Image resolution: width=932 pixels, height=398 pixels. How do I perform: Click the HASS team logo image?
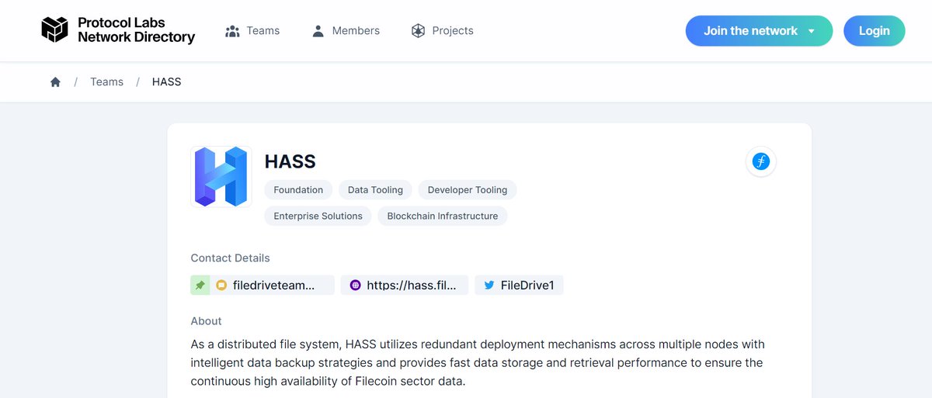[221, 177]
